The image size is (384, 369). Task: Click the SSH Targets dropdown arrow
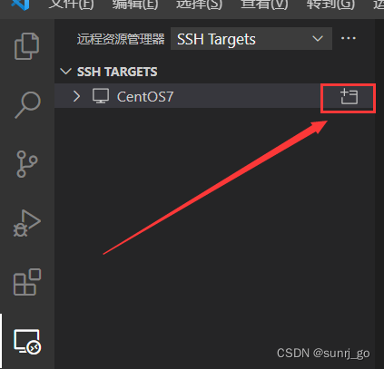coord(318,39)
